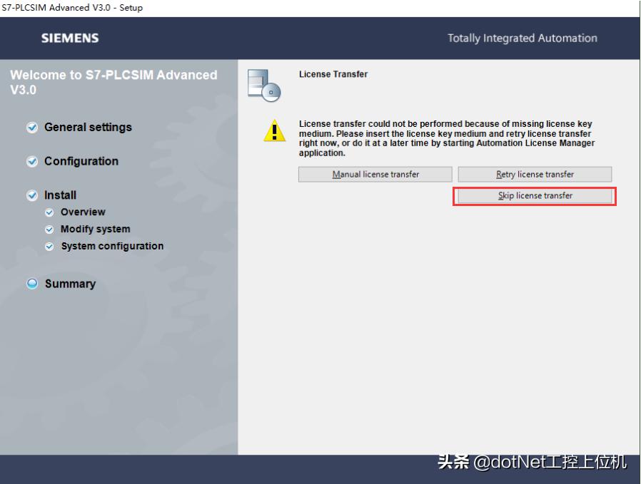Select the Summary step label
The height and width of the screenshot is (484, 641).
pyautogui.click(x=70, y=284)
